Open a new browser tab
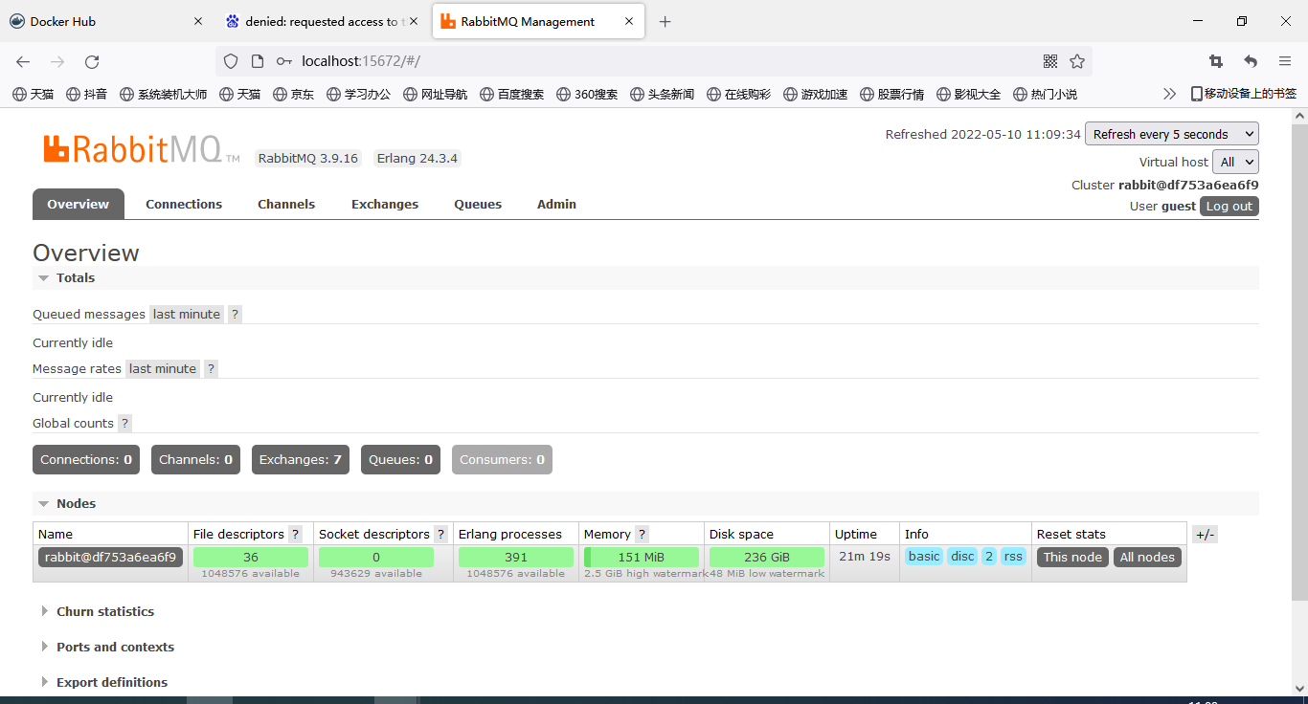 [x=665, y=21]
